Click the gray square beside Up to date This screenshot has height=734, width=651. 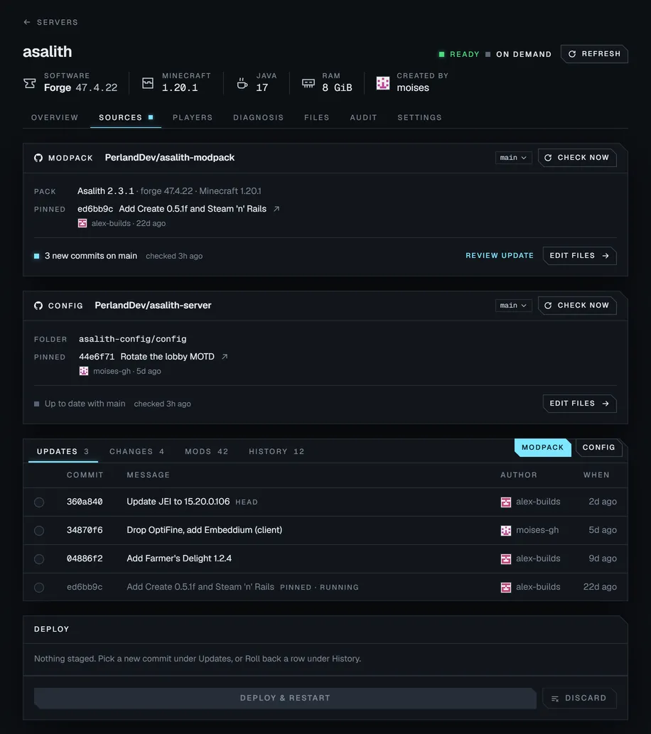36,404
